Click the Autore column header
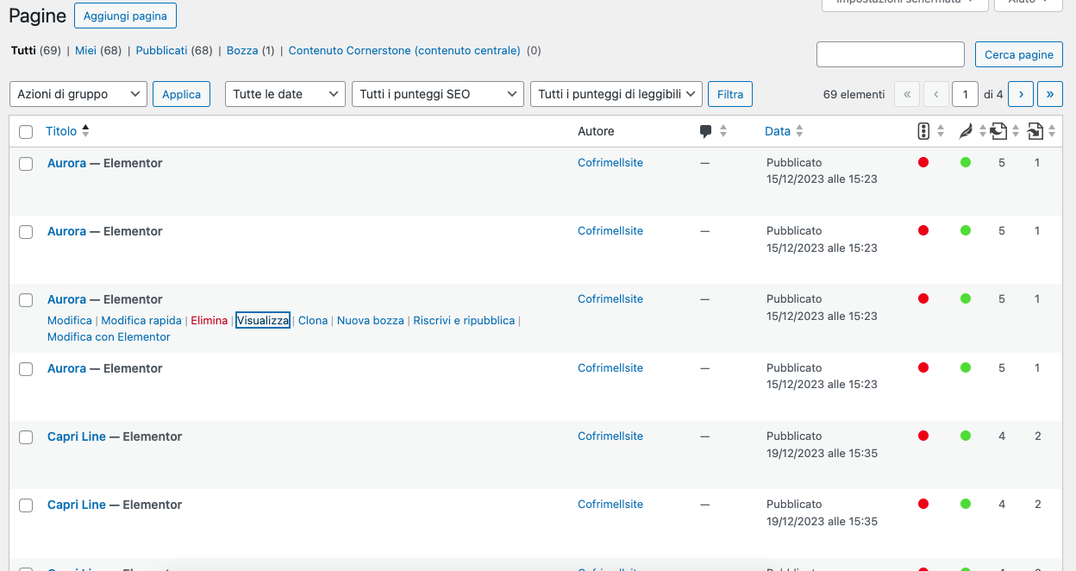 pos(596,131)
